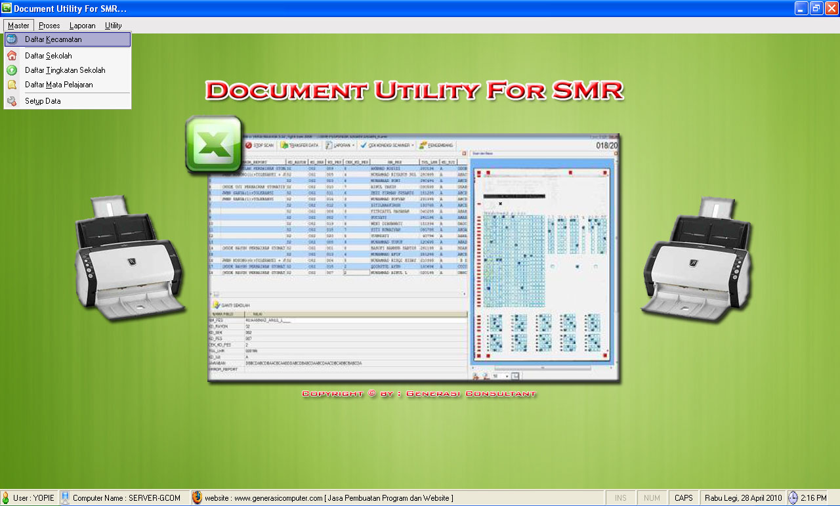Open the Utility menu

pos(113,26)
